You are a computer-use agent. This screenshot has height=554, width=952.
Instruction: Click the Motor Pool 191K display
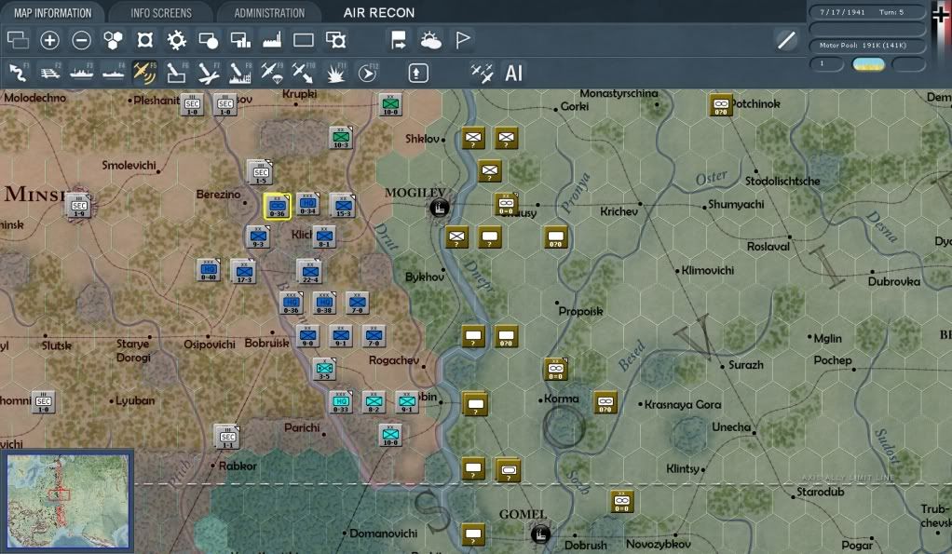tap(866, 45)
